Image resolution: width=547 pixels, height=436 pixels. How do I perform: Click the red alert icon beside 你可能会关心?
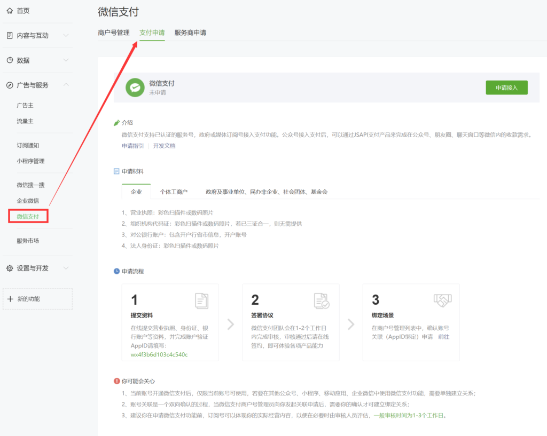(117, 381)
